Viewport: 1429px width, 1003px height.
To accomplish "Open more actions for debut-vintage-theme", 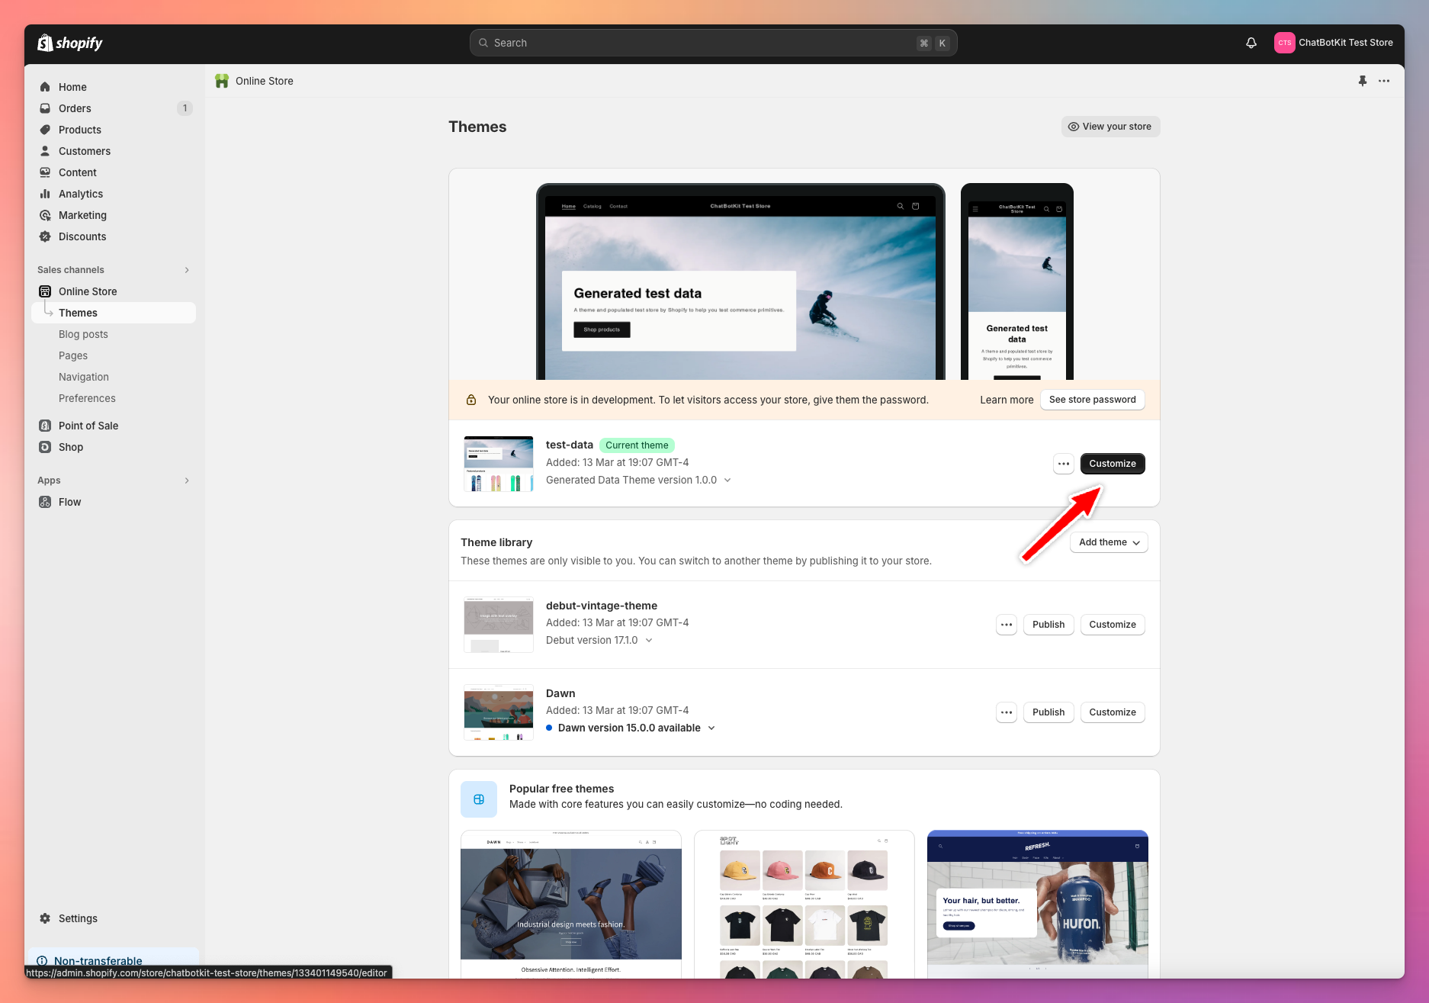I will (1007, 625).
